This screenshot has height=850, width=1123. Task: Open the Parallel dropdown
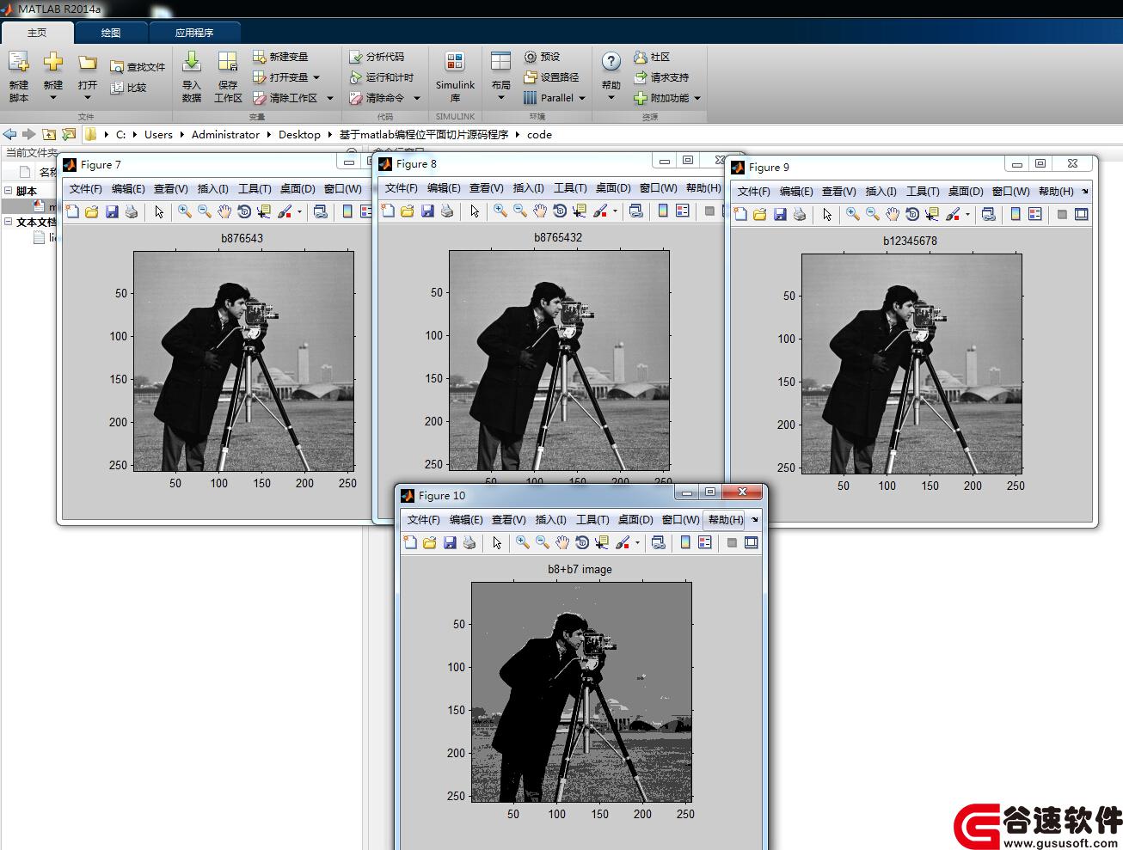pos(555,98)
